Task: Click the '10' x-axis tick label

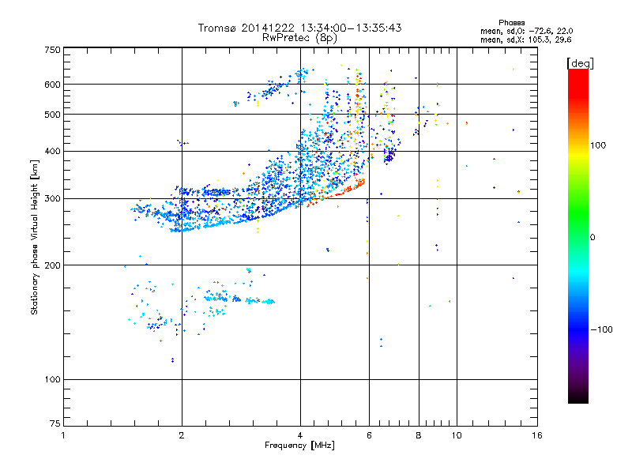Action: click(457, 435)
